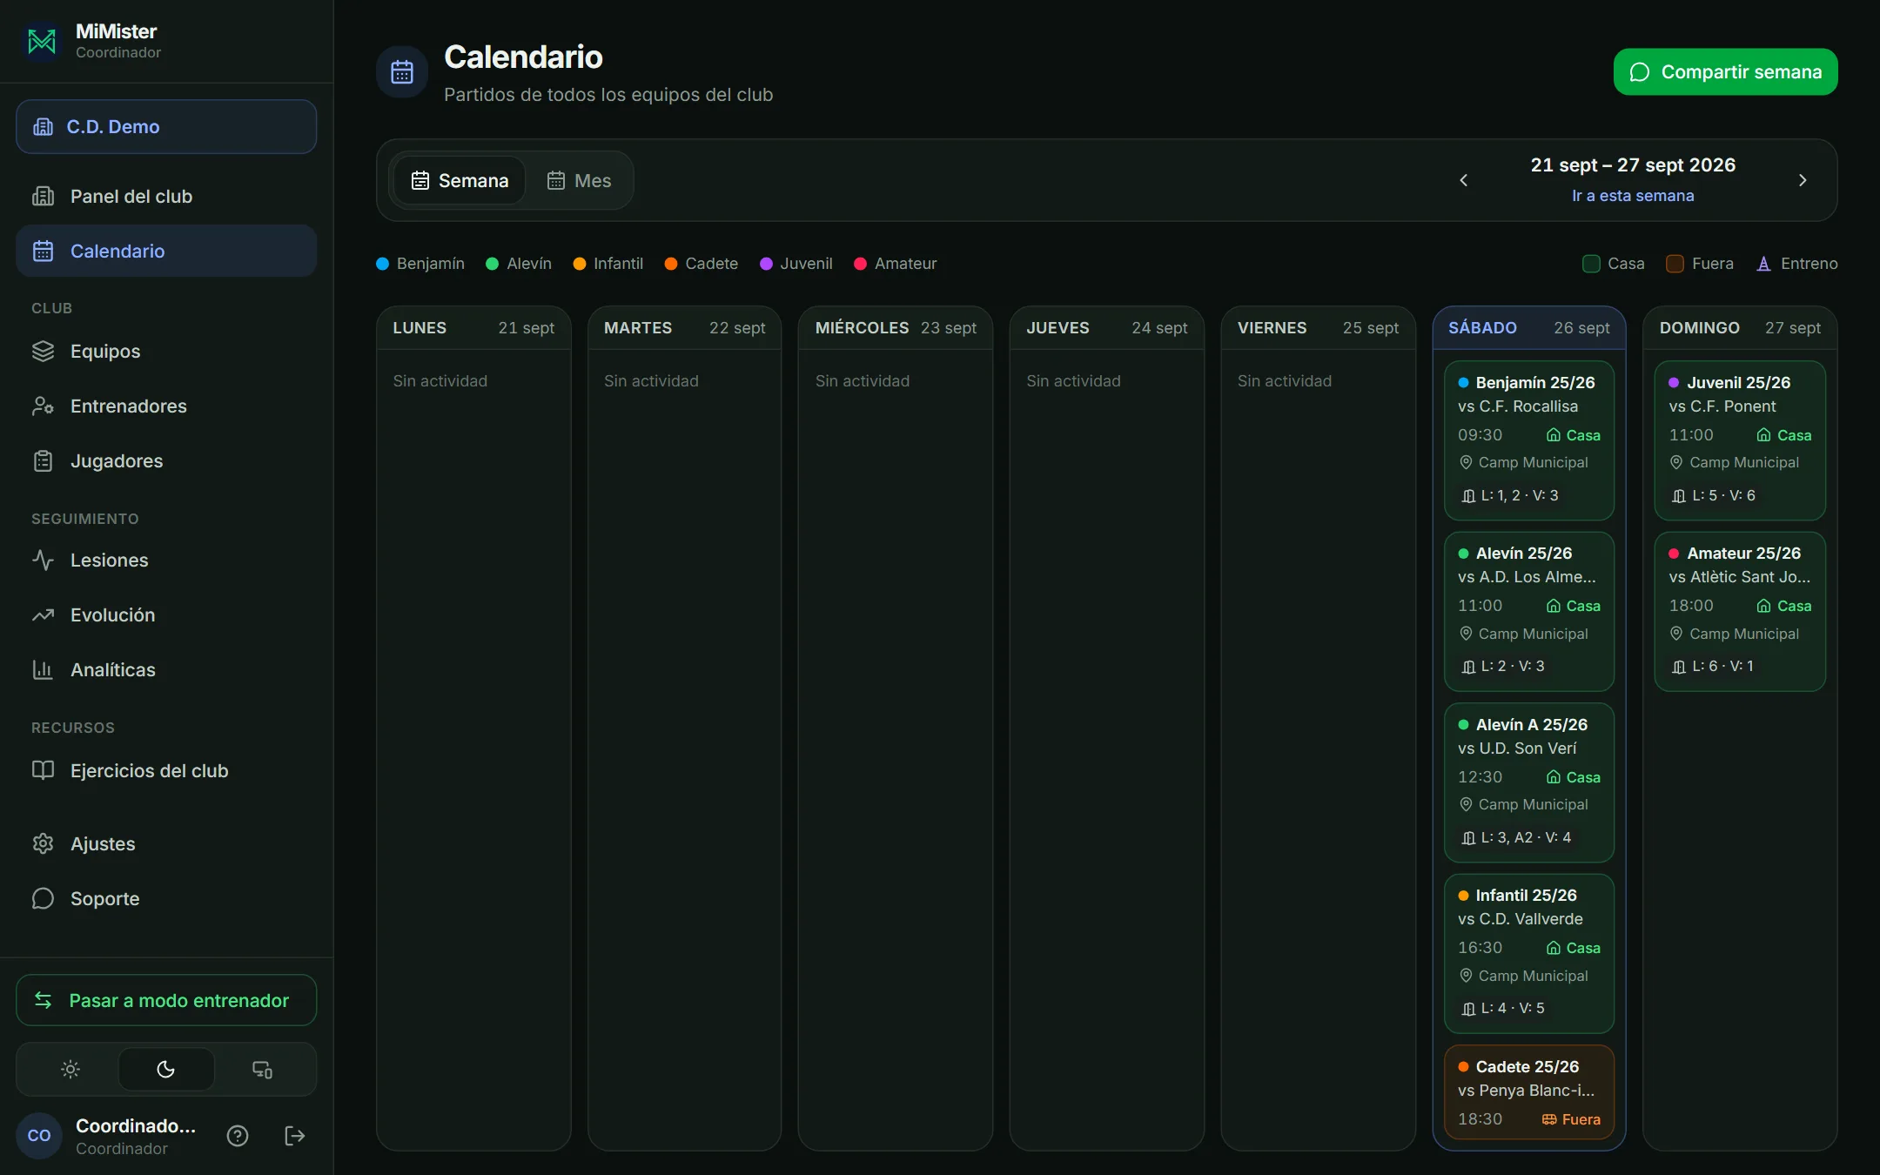
Task: Click the Calendario header calendar icon
Action: (402, 72)
